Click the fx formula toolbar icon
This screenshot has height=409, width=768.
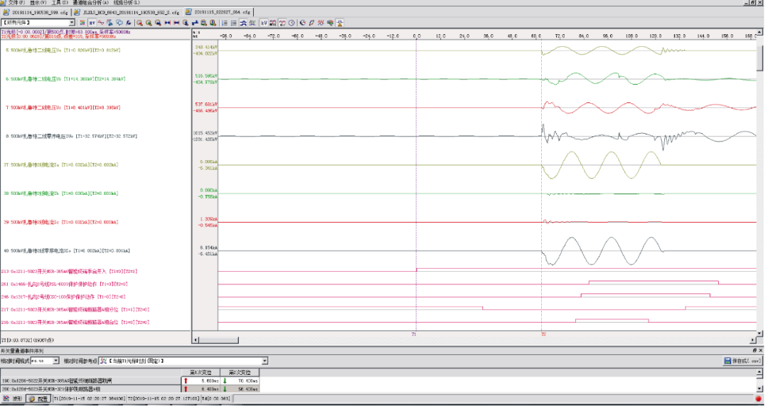click(129, 23)
